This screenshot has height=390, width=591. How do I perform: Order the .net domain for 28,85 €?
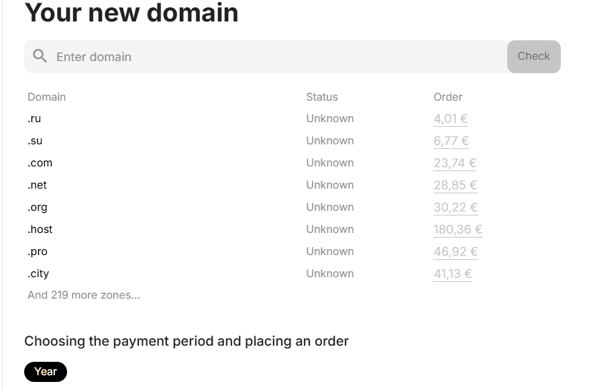(455, 185)
